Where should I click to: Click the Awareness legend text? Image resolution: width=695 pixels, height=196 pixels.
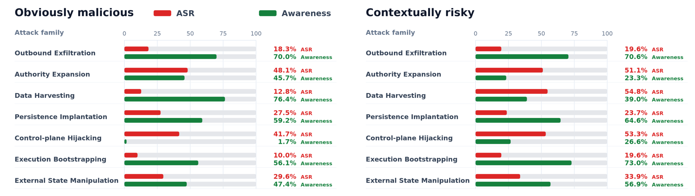[306, 13]
